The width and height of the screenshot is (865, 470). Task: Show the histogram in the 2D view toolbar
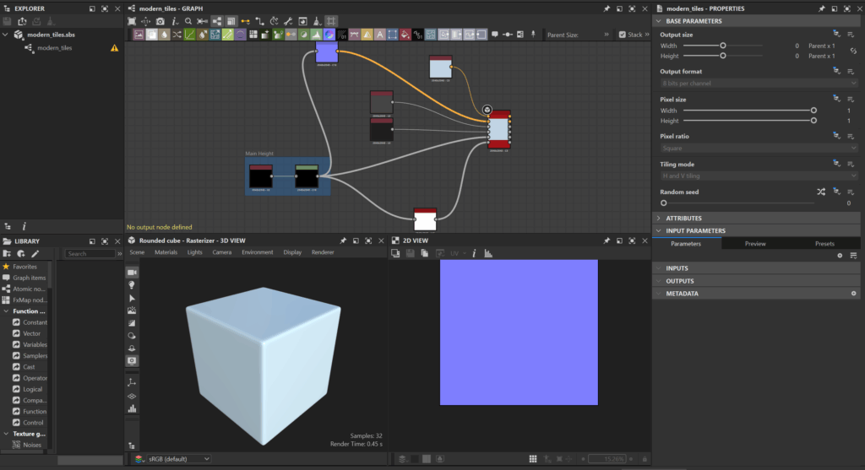pyautogui.click(x=488, y=253)
